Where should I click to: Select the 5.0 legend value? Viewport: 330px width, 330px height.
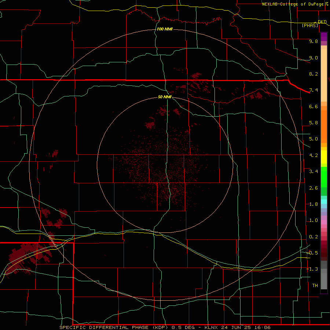313,139
